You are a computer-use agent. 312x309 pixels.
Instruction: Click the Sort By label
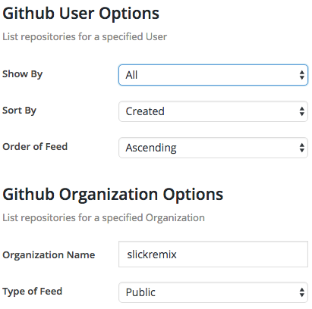click(20, 111)
